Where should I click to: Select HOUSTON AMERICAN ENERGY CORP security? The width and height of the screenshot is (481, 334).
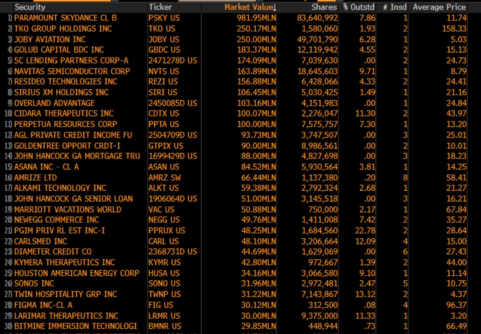pyautogui.click(x=77, y=273)
